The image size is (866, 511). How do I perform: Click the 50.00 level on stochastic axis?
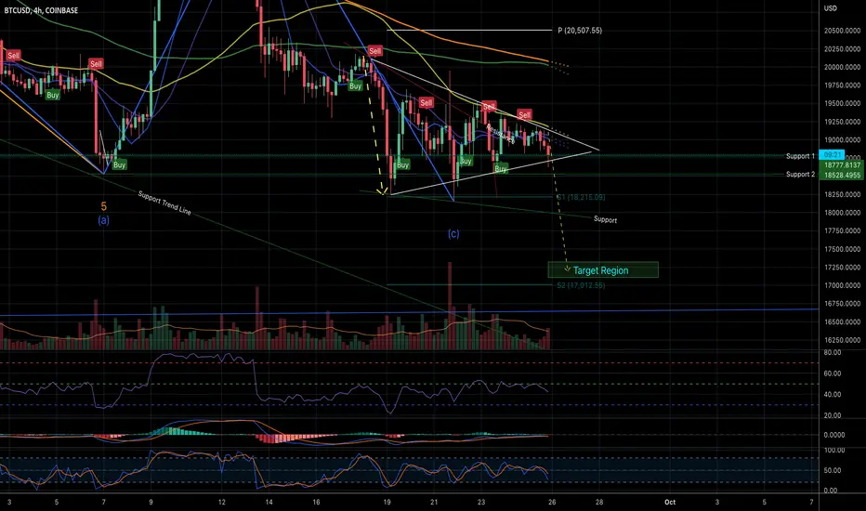[833, 471]
